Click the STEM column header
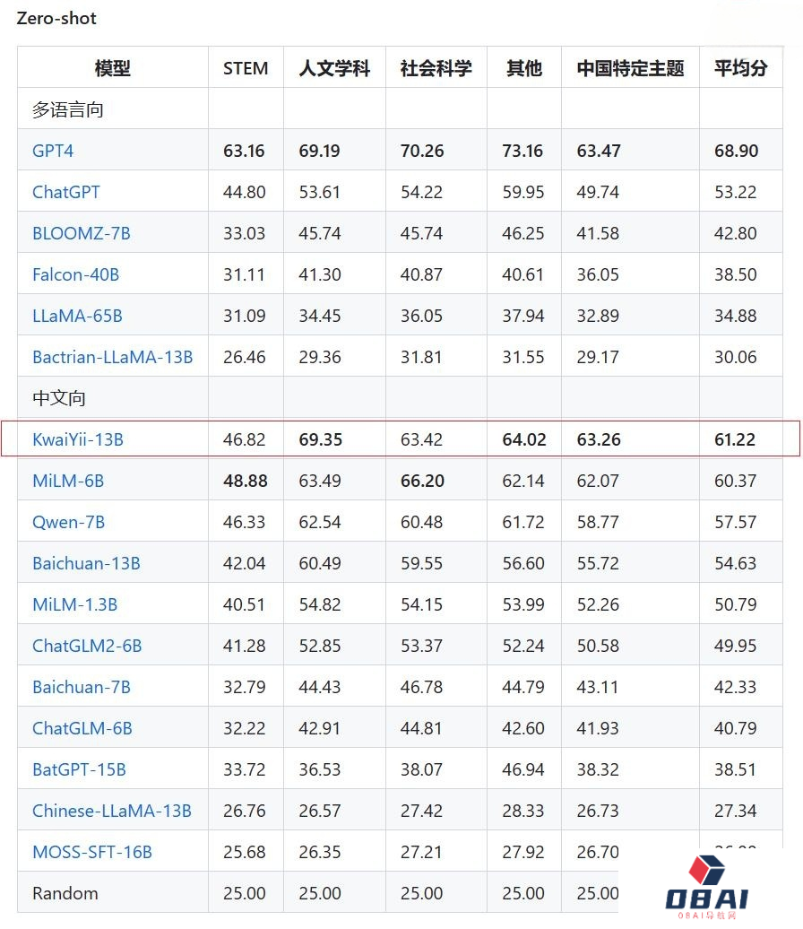803x929 pixels. pyautogui.click(x=246, y=68)
